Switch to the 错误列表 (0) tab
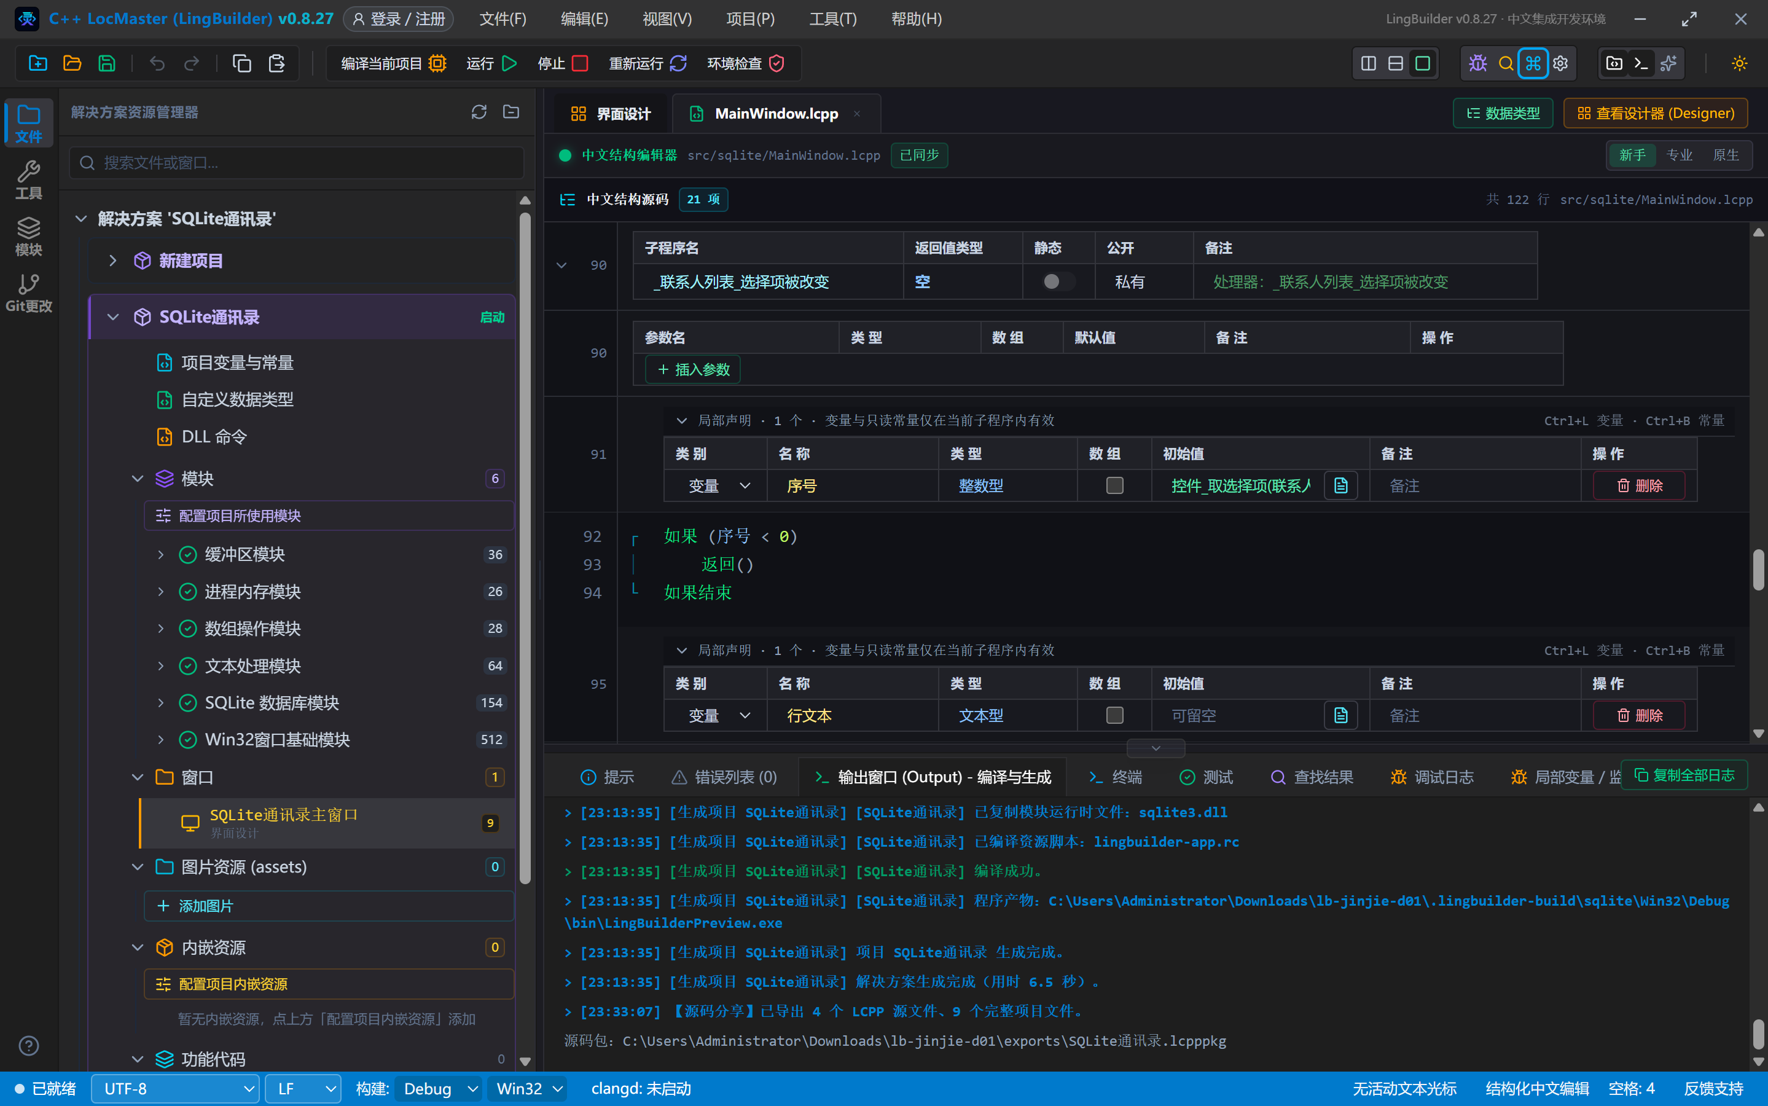Screen dimensions: 1768x1106 (724, 777)
